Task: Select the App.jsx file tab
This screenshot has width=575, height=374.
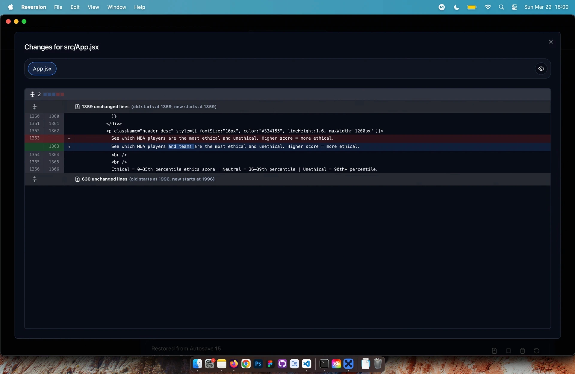Action: tap(42, 69)
